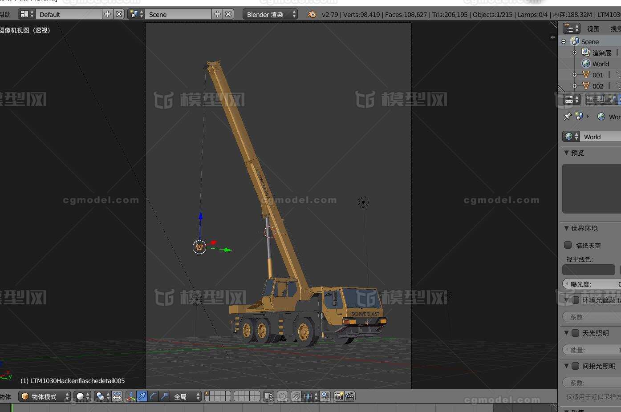Delete the Default screen layout
The height and width of the screenshot is (412, 621).
pos(119,14)
